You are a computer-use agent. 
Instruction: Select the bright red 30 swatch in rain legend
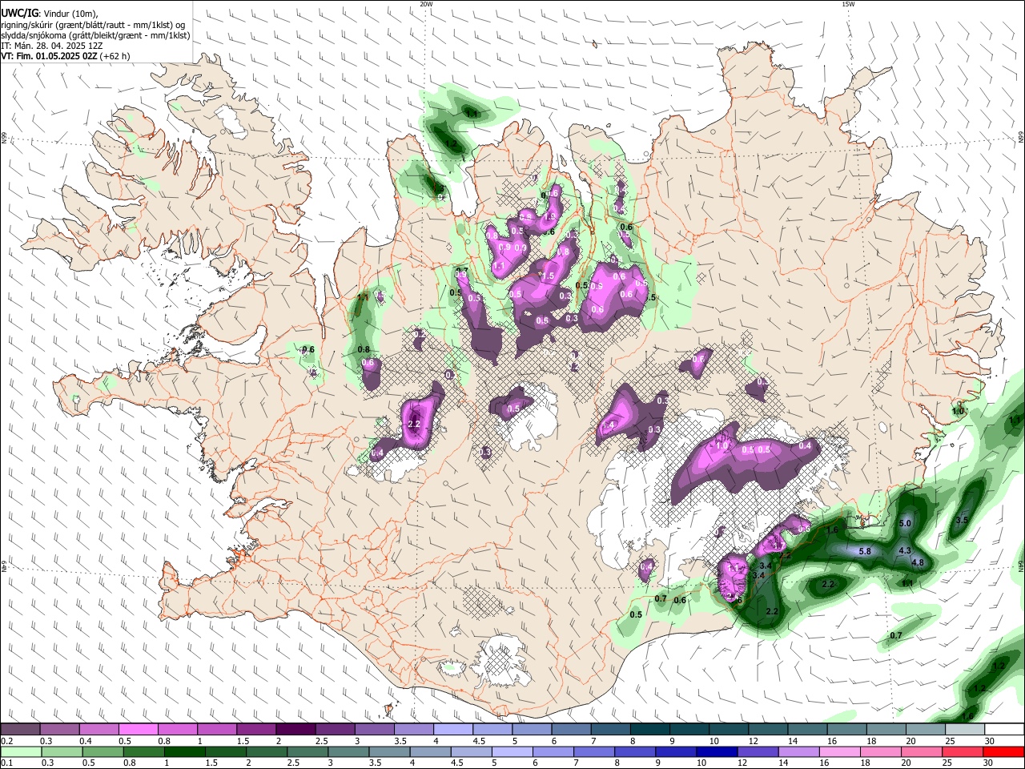pyautogui.click(x=1004, y=752)
